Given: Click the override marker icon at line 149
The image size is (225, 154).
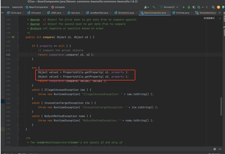Looking at the screenshot, I should tap(13, 37).
